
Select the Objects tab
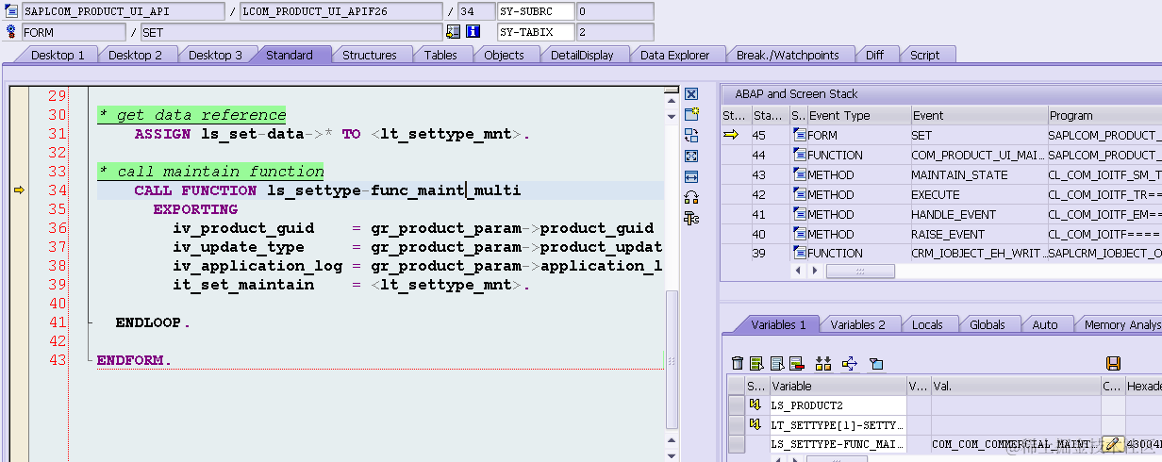coord(504,55)
